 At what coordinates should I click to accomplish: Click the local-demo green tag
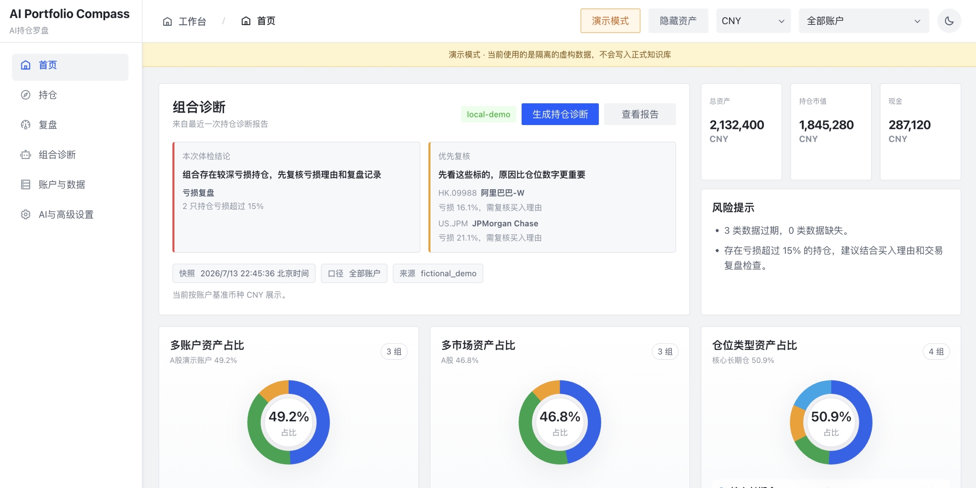(x=488, y=114)
